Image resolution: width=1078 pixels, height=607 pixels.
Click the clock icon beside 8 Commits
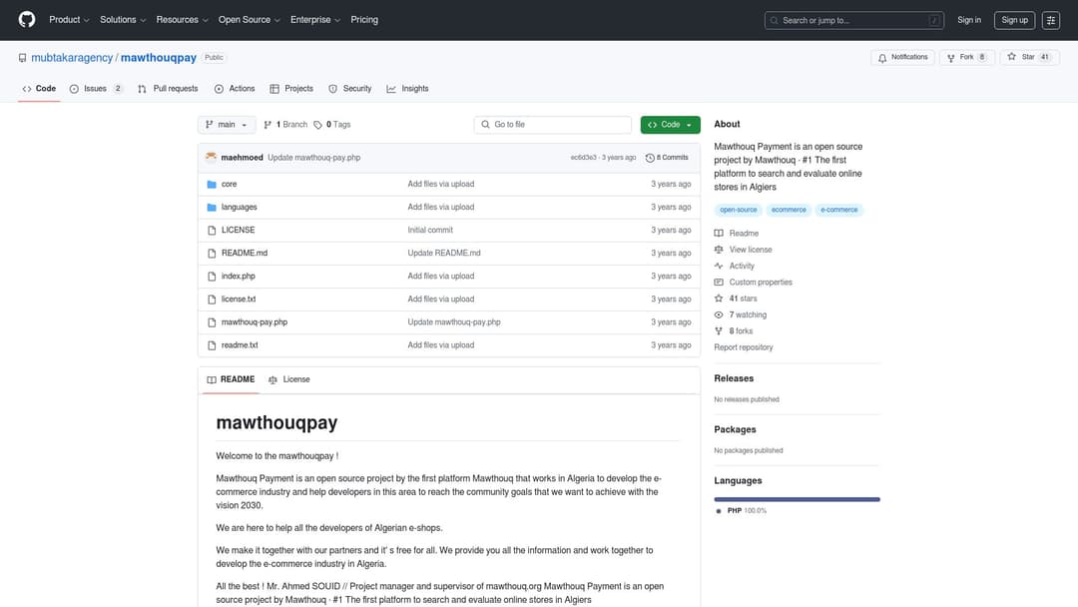[x=650, y=158]
